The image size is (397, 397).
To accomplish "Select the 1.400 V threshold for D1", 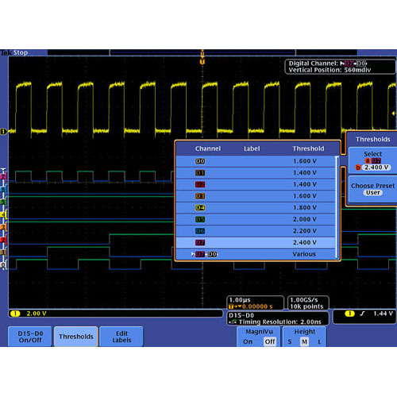I will click(305, 173).
